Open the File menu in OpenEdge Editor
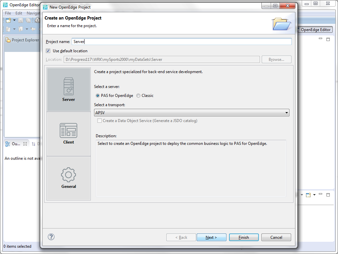This screenshot has height=254, width=338. pyautogui.click(x=8, y=13)
